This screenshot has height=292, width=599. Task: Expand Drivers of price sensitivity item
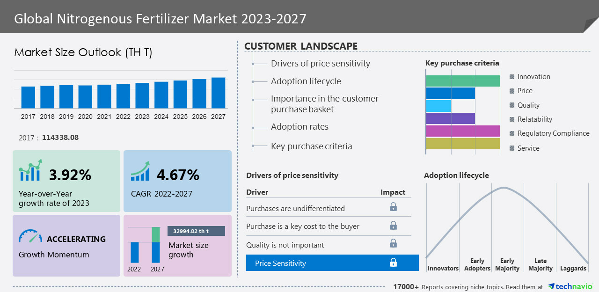click(x=320, y=64)
